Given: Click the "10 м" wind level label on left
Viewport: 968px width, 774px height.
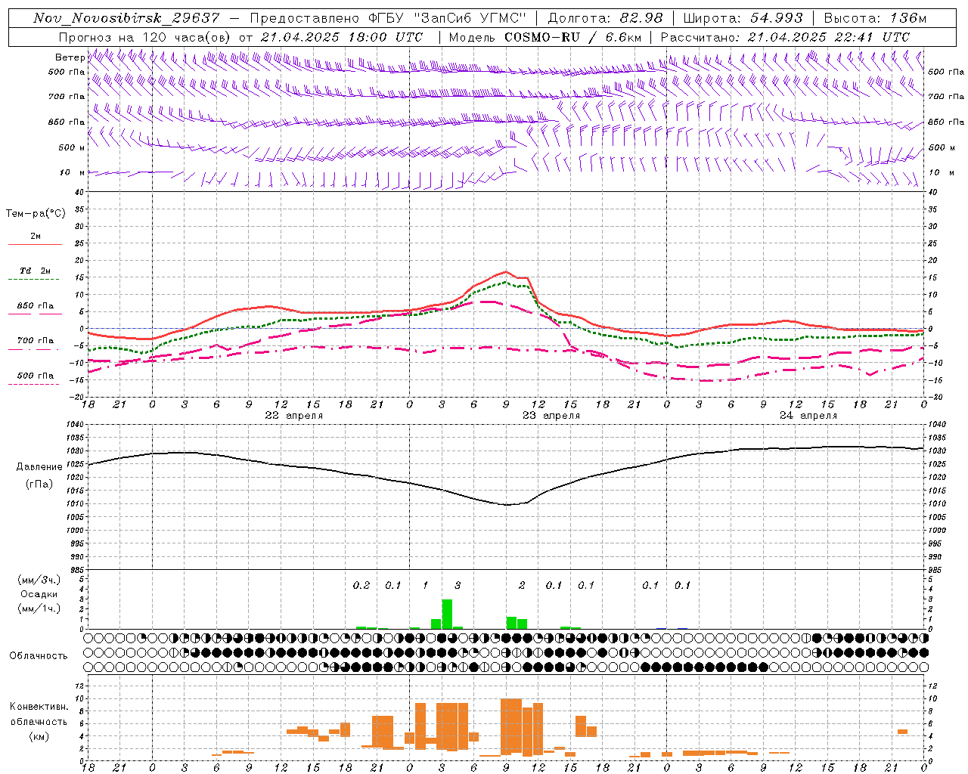Looking at the screenshot, I should (73, 172).
